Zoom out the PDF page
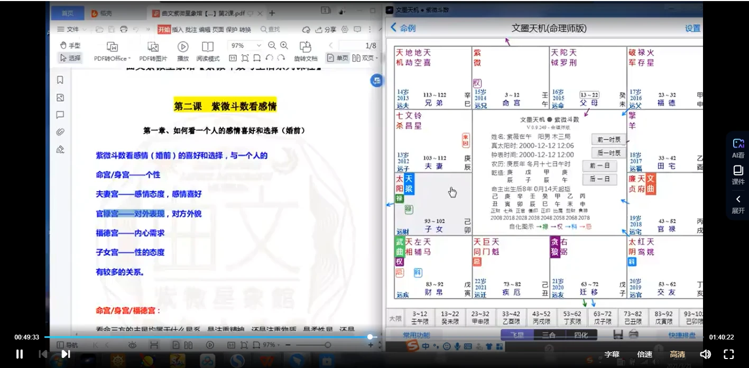 [x=272, y=46]
